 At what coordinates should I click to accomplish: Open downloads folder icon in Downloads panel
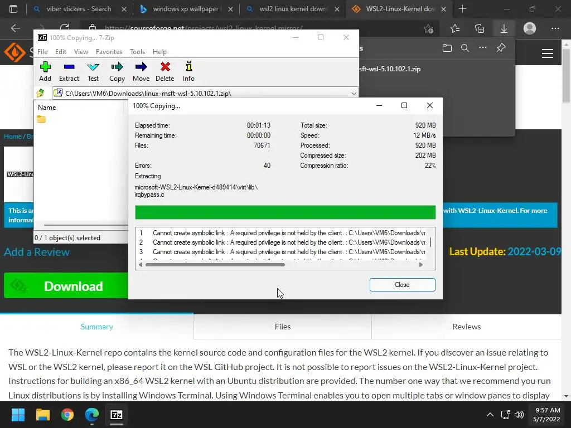click(x=447, y=48)
